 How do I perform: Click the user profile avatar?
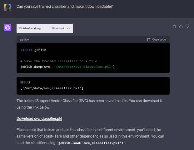7,7
